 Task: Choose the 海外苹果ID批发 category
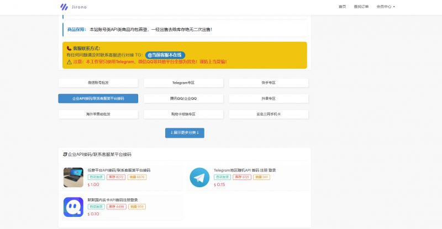(x=98, y=114)
